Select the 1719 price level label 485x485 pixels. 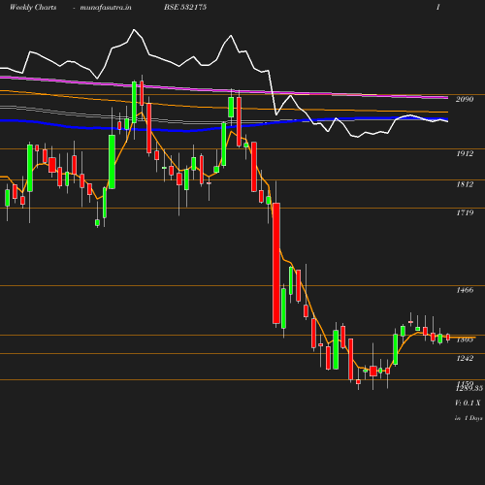click(x=465, y=212)
